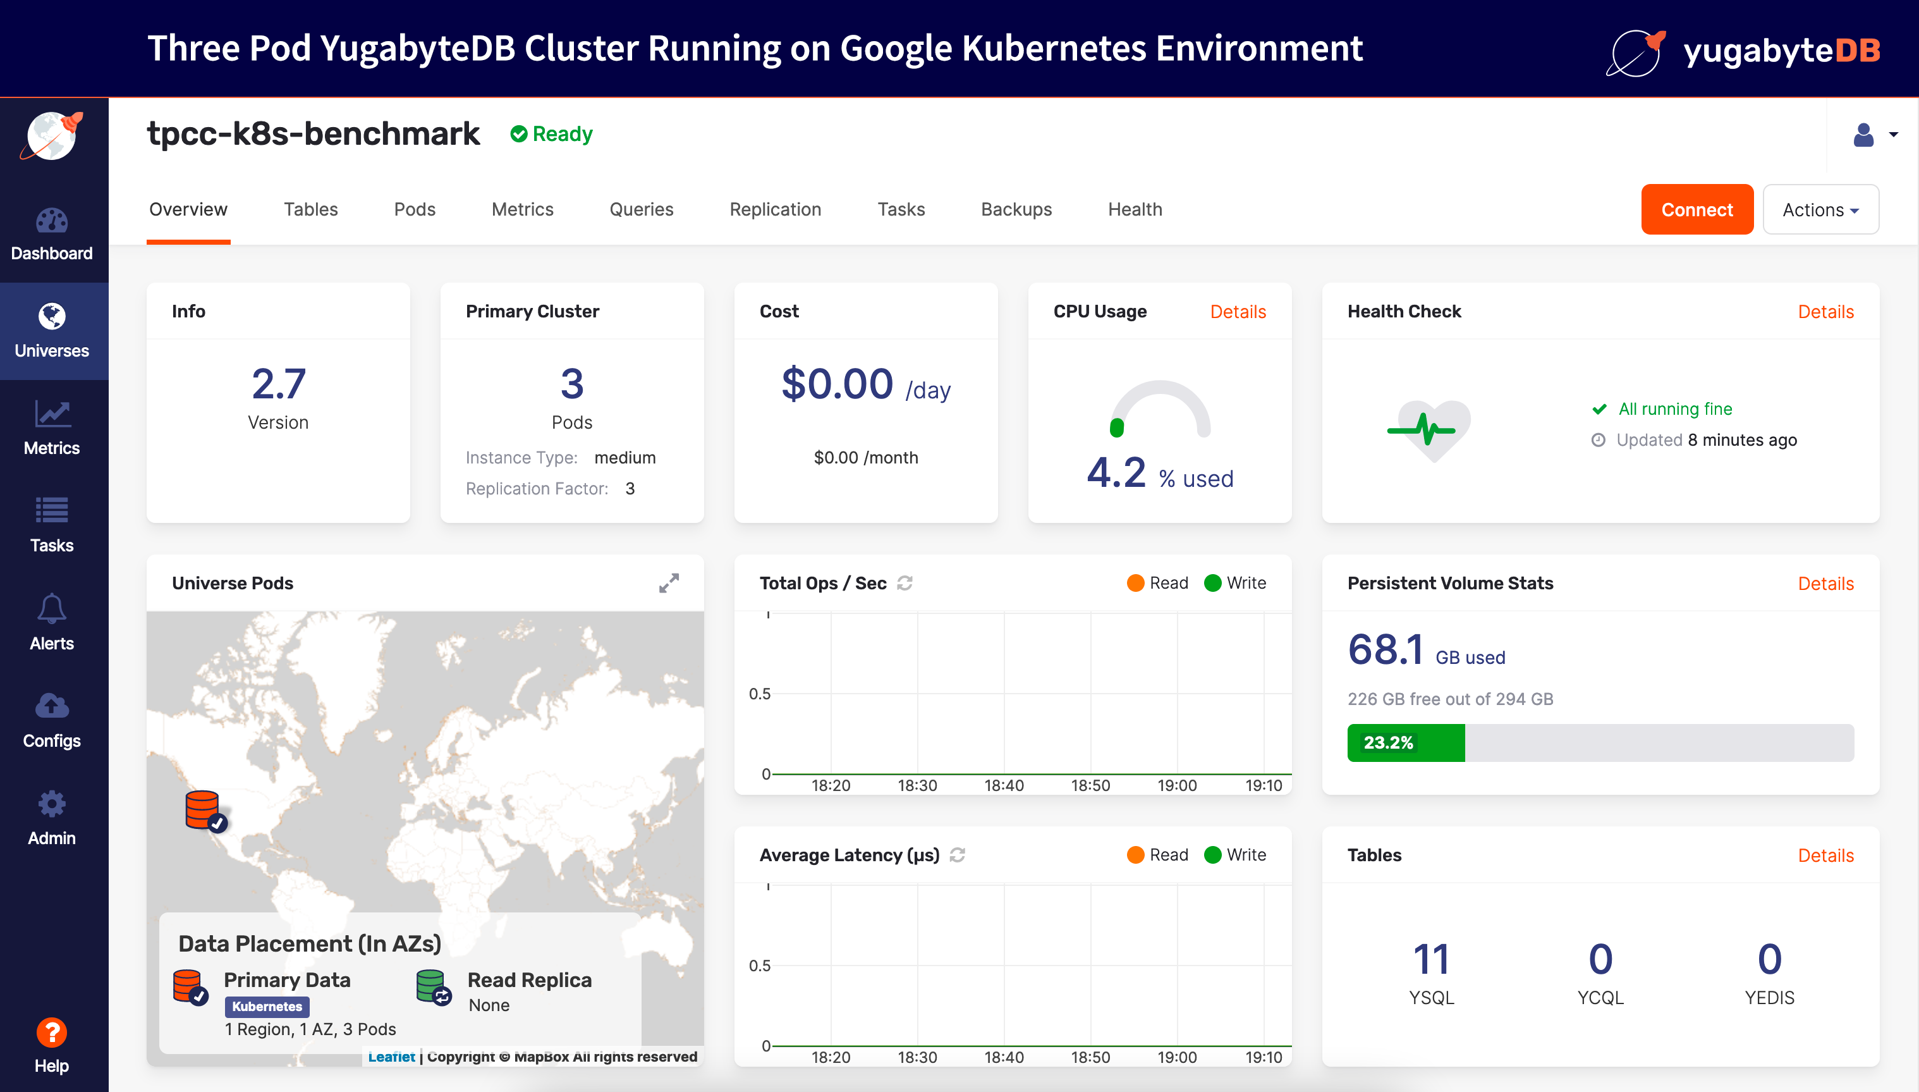Open the Replication tab

[x=775, y=209]
